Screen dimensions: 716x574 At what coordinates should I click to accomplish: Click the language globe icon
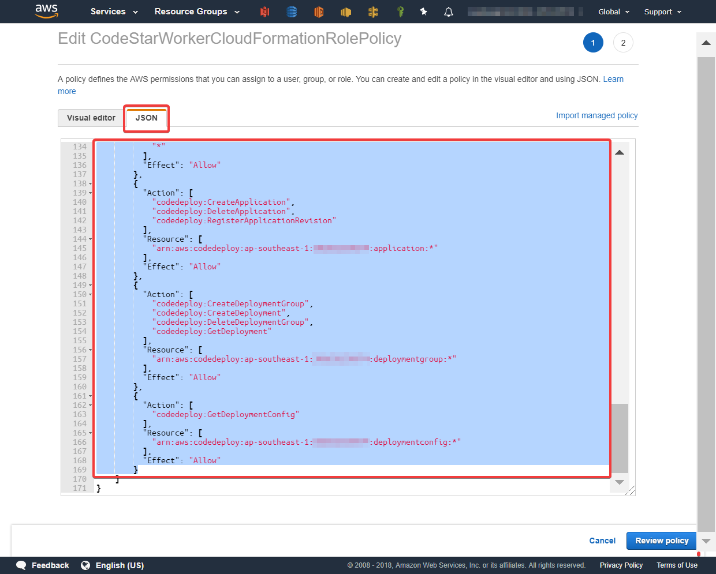85,565
